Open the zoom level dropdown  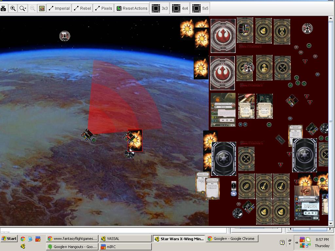point(23,8)
